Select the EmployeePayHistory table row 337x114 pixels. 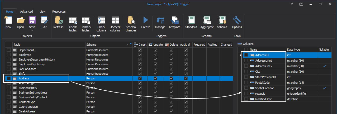click(119, 64)
